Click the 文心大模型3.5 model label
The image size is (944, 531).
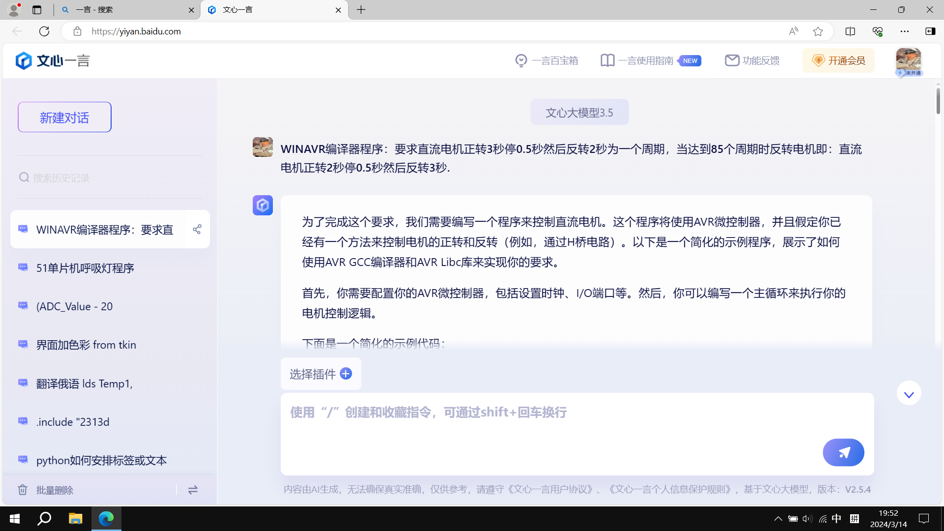tap(579, 113)
